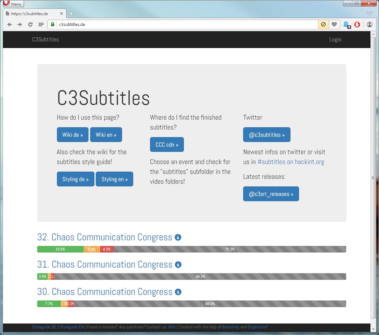Click the 7.7% green progress segment
The image size is (379, 335).
[x=49, y=303]
